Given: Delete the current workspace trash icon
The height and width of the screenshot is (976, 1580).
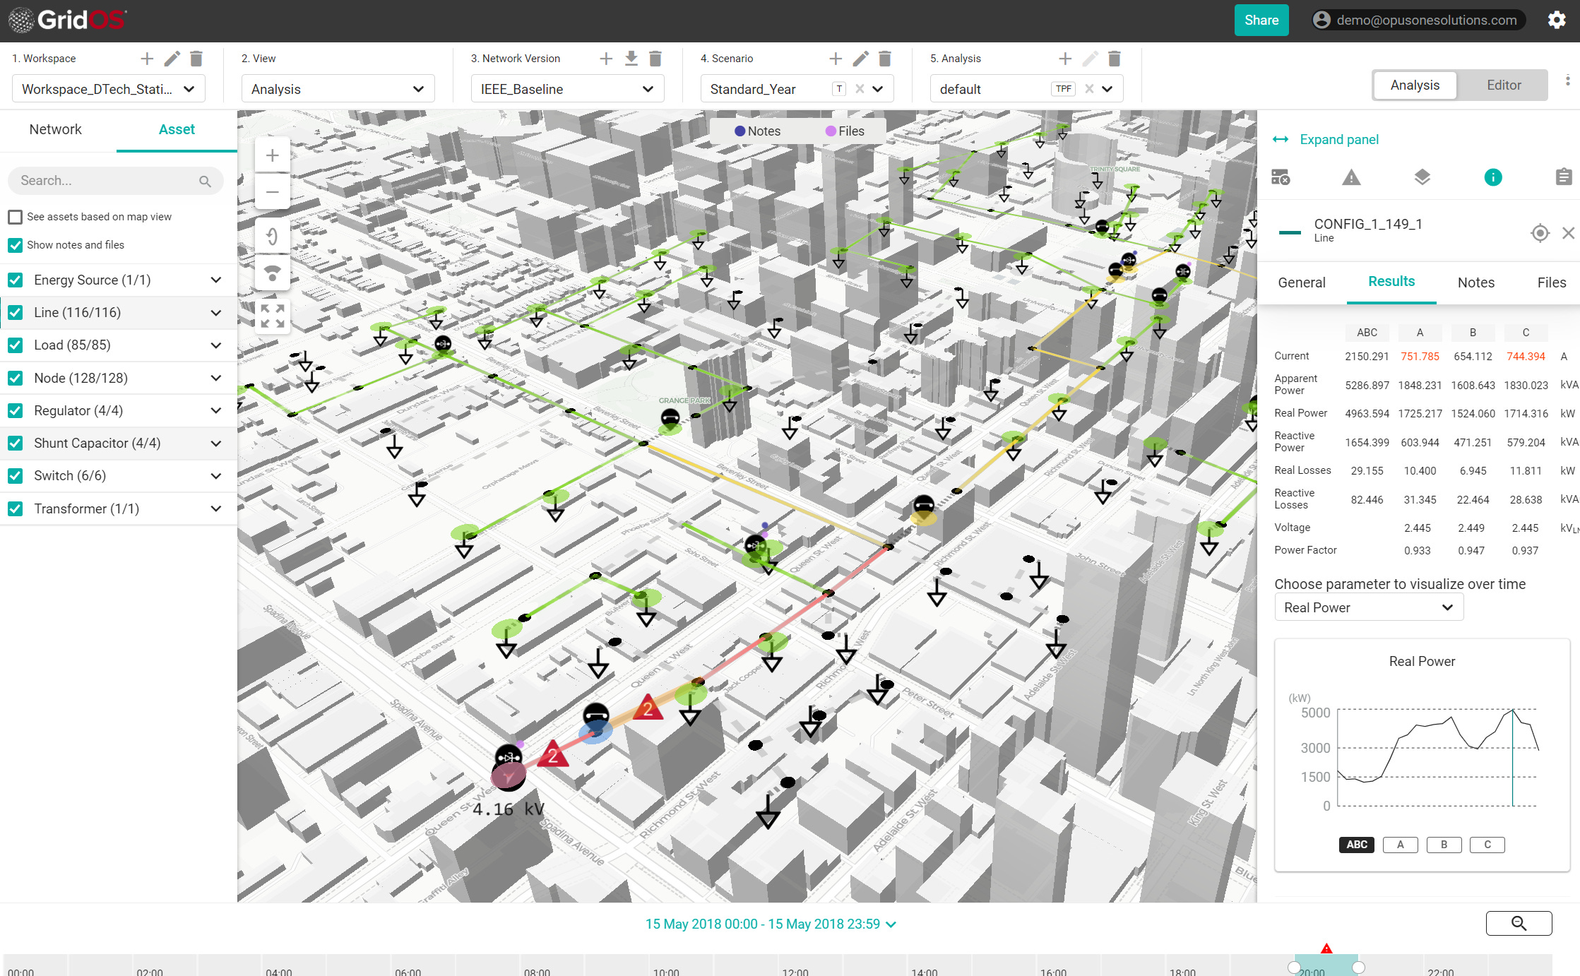Looking at the screenshot, I should pyautogui.click(x=196, y=59).
